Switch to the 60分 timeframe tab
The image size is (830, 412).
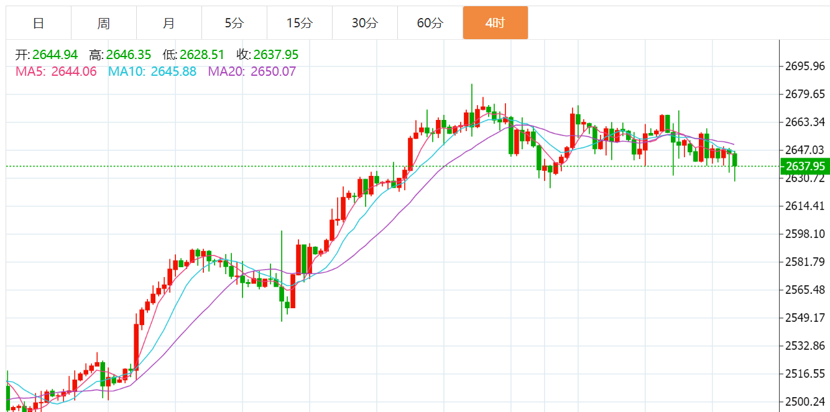[x=430, y=23]
